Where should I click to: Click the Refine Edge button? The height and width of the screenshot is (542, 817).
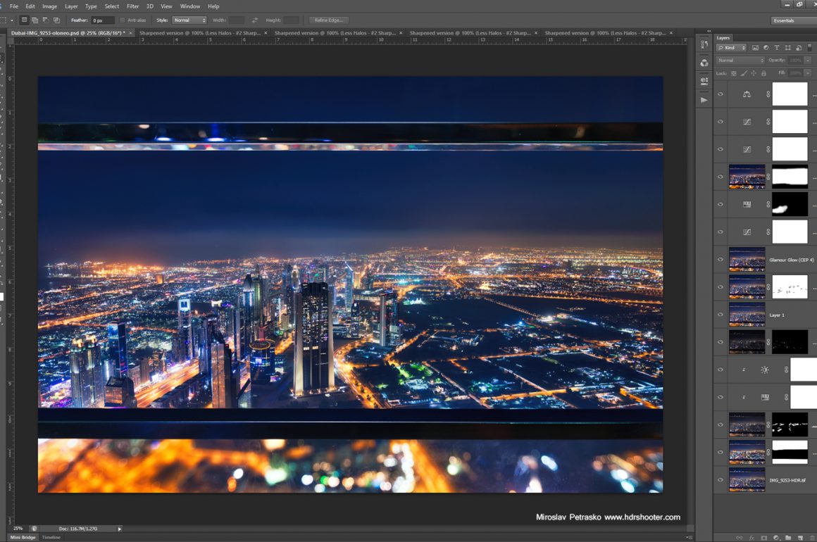point(329,20)
